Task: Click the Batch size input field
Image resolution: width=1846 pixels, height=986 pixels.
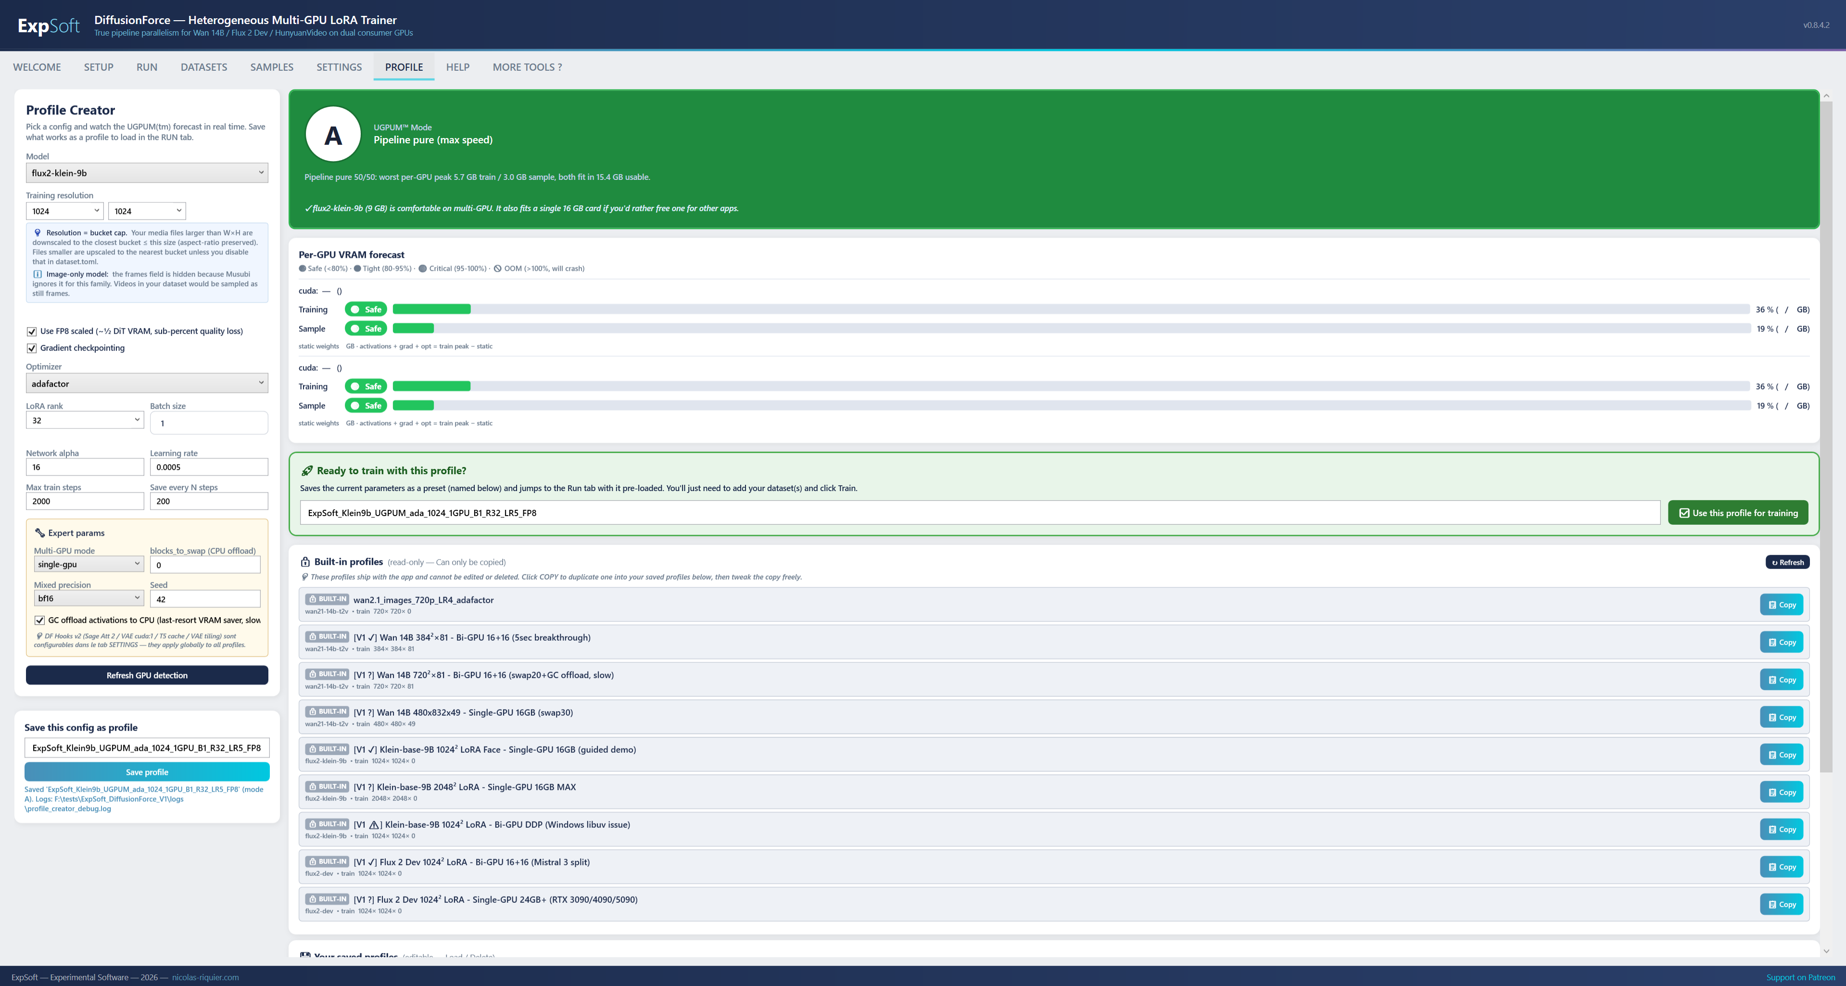Action: (x=209, y=423)
